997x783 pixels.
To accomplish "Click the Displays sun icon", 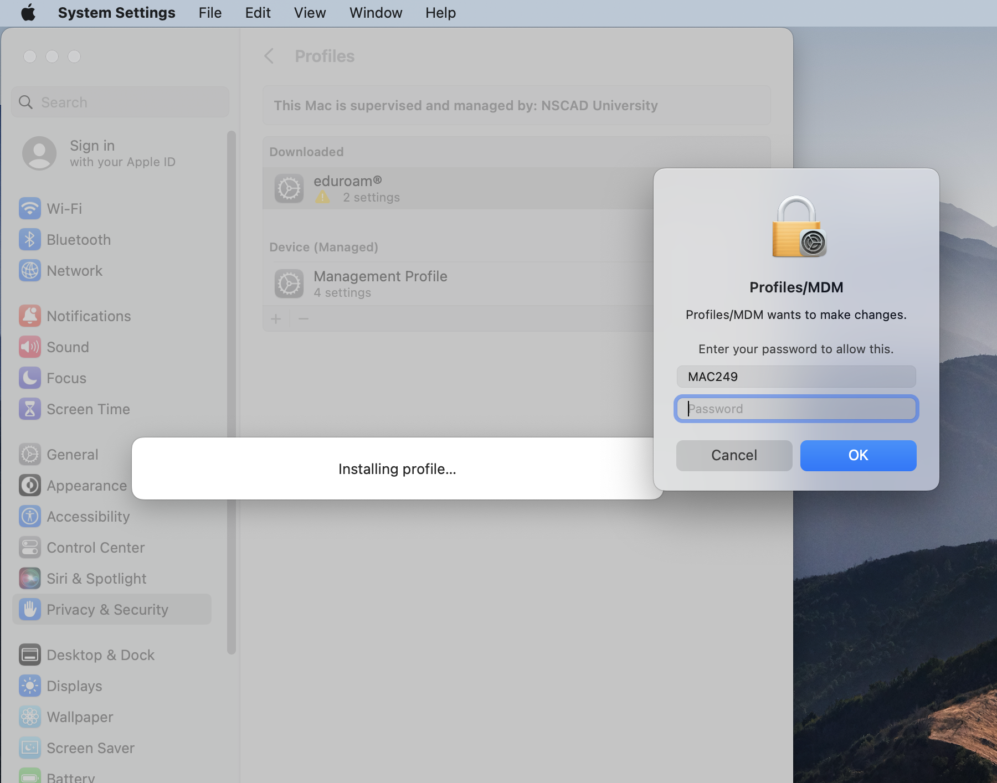I will (30, 686).
